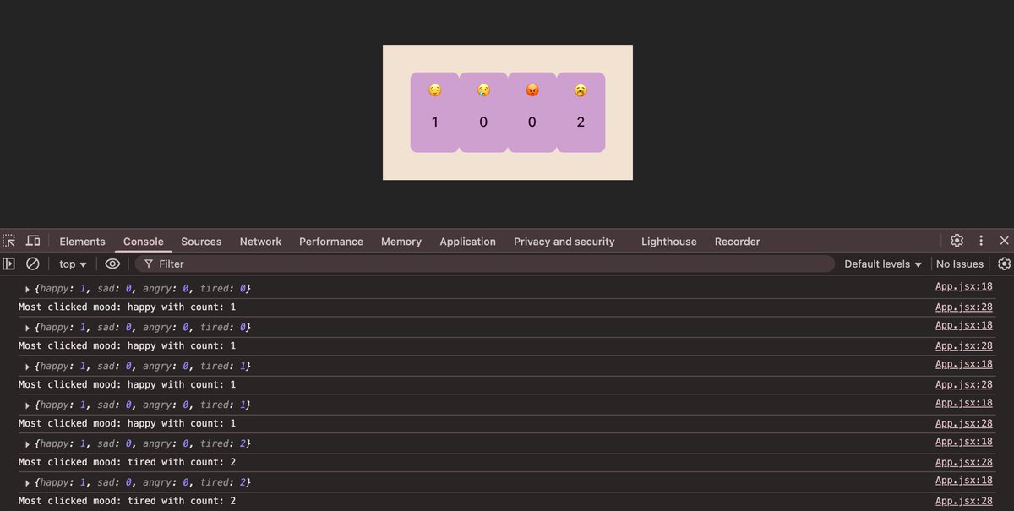
Task: Click the sad crying emoji mood card
Action: (x=483, y=112)
